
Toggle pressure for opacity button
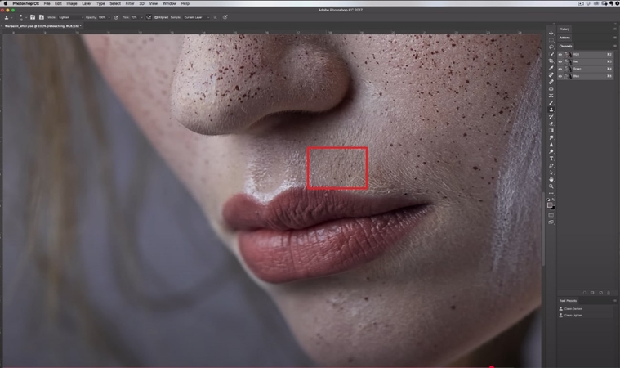tap(116, 17)
